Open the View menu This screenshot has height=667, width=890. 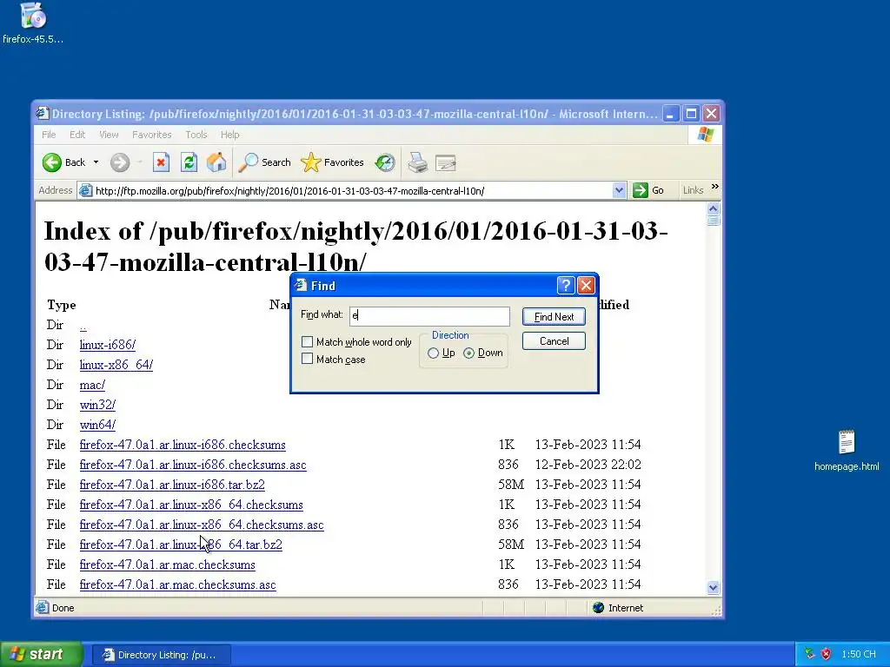[109, 135]
